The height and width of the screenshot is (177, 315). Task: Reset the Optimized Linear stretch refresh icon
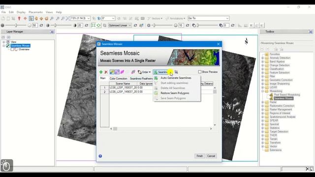click(135, 26)
